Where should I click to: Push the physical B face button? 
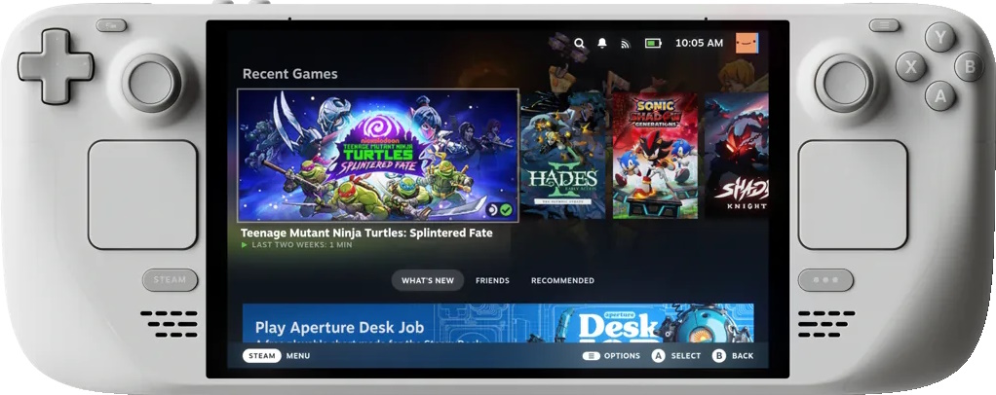point(970,66)
